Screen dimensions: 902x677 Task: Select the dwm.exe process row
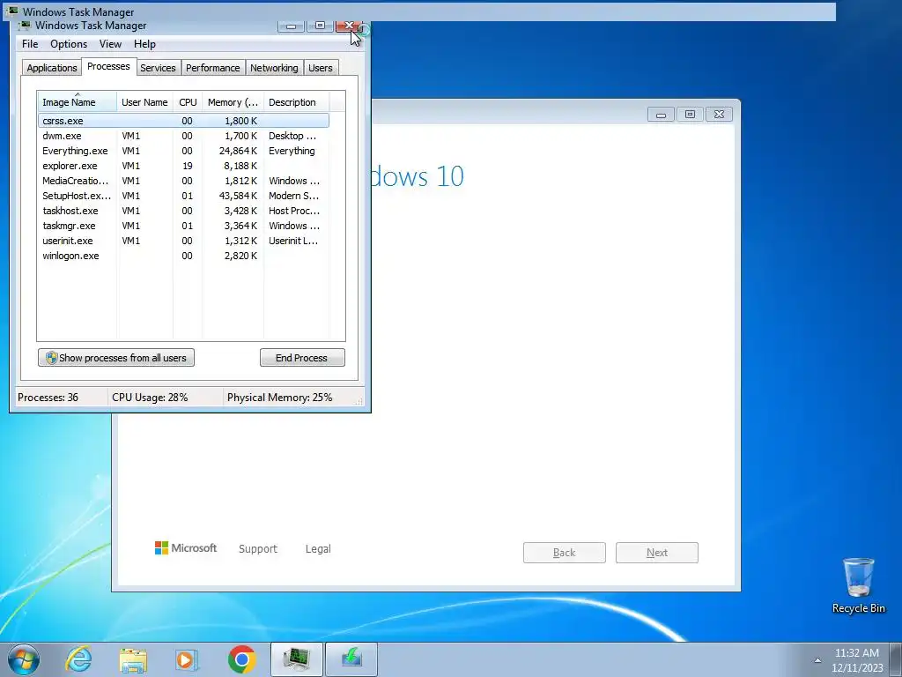pyautogui.click(x=183, y=136)
